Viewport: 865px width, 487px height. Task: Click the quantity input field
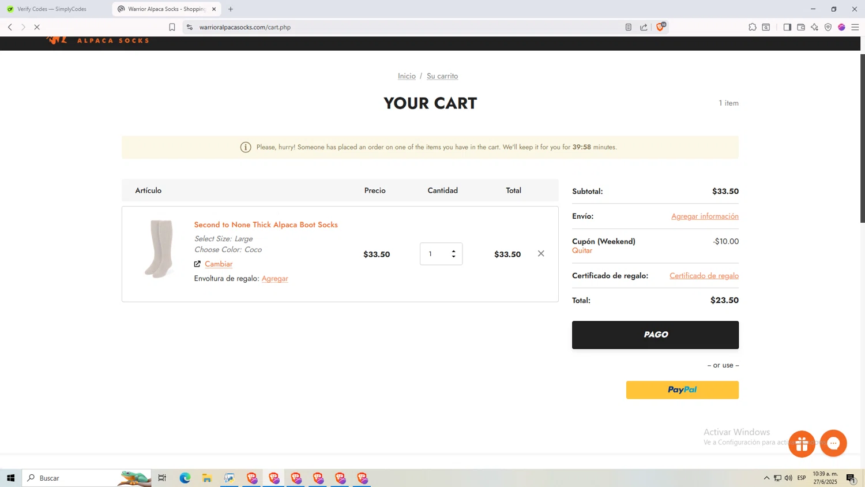[x=435, y=254]
